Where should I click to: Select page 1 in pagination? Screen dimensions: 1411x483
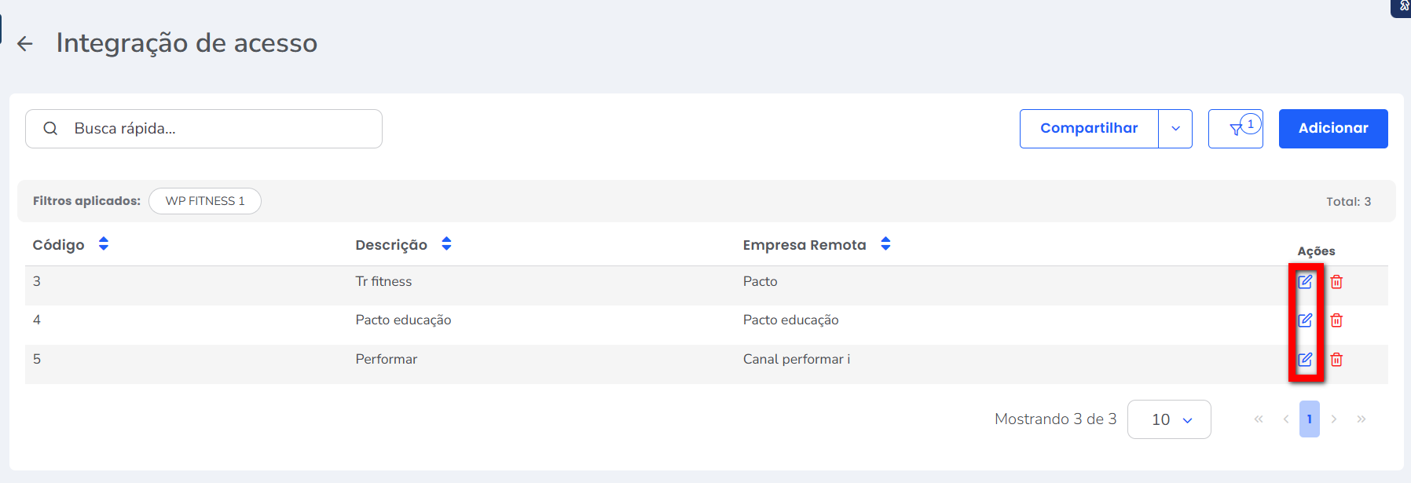1309,419
